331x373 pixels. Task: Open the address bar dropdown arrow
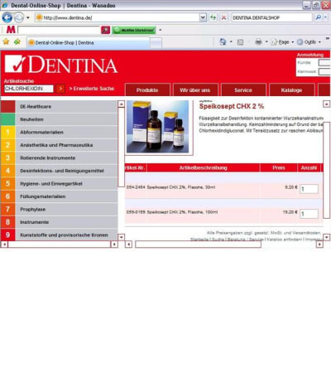pyautogui.click(x=203, y=17)
